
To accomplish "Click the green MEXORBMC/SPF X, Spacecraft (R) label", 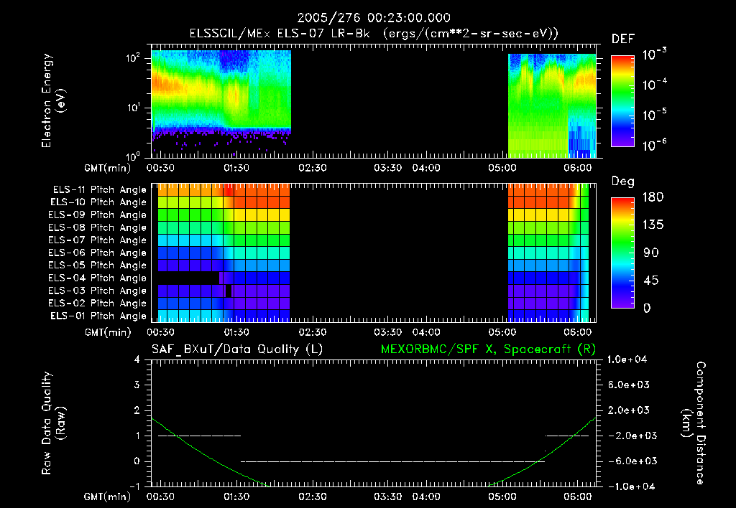I will coord(488,349).
